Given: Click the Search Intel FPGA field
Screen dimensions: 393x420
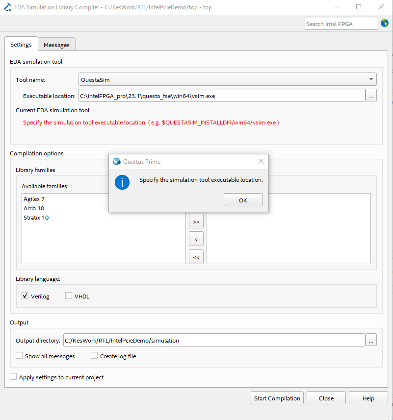Looking at the screenshot, I should click(341, 24).
